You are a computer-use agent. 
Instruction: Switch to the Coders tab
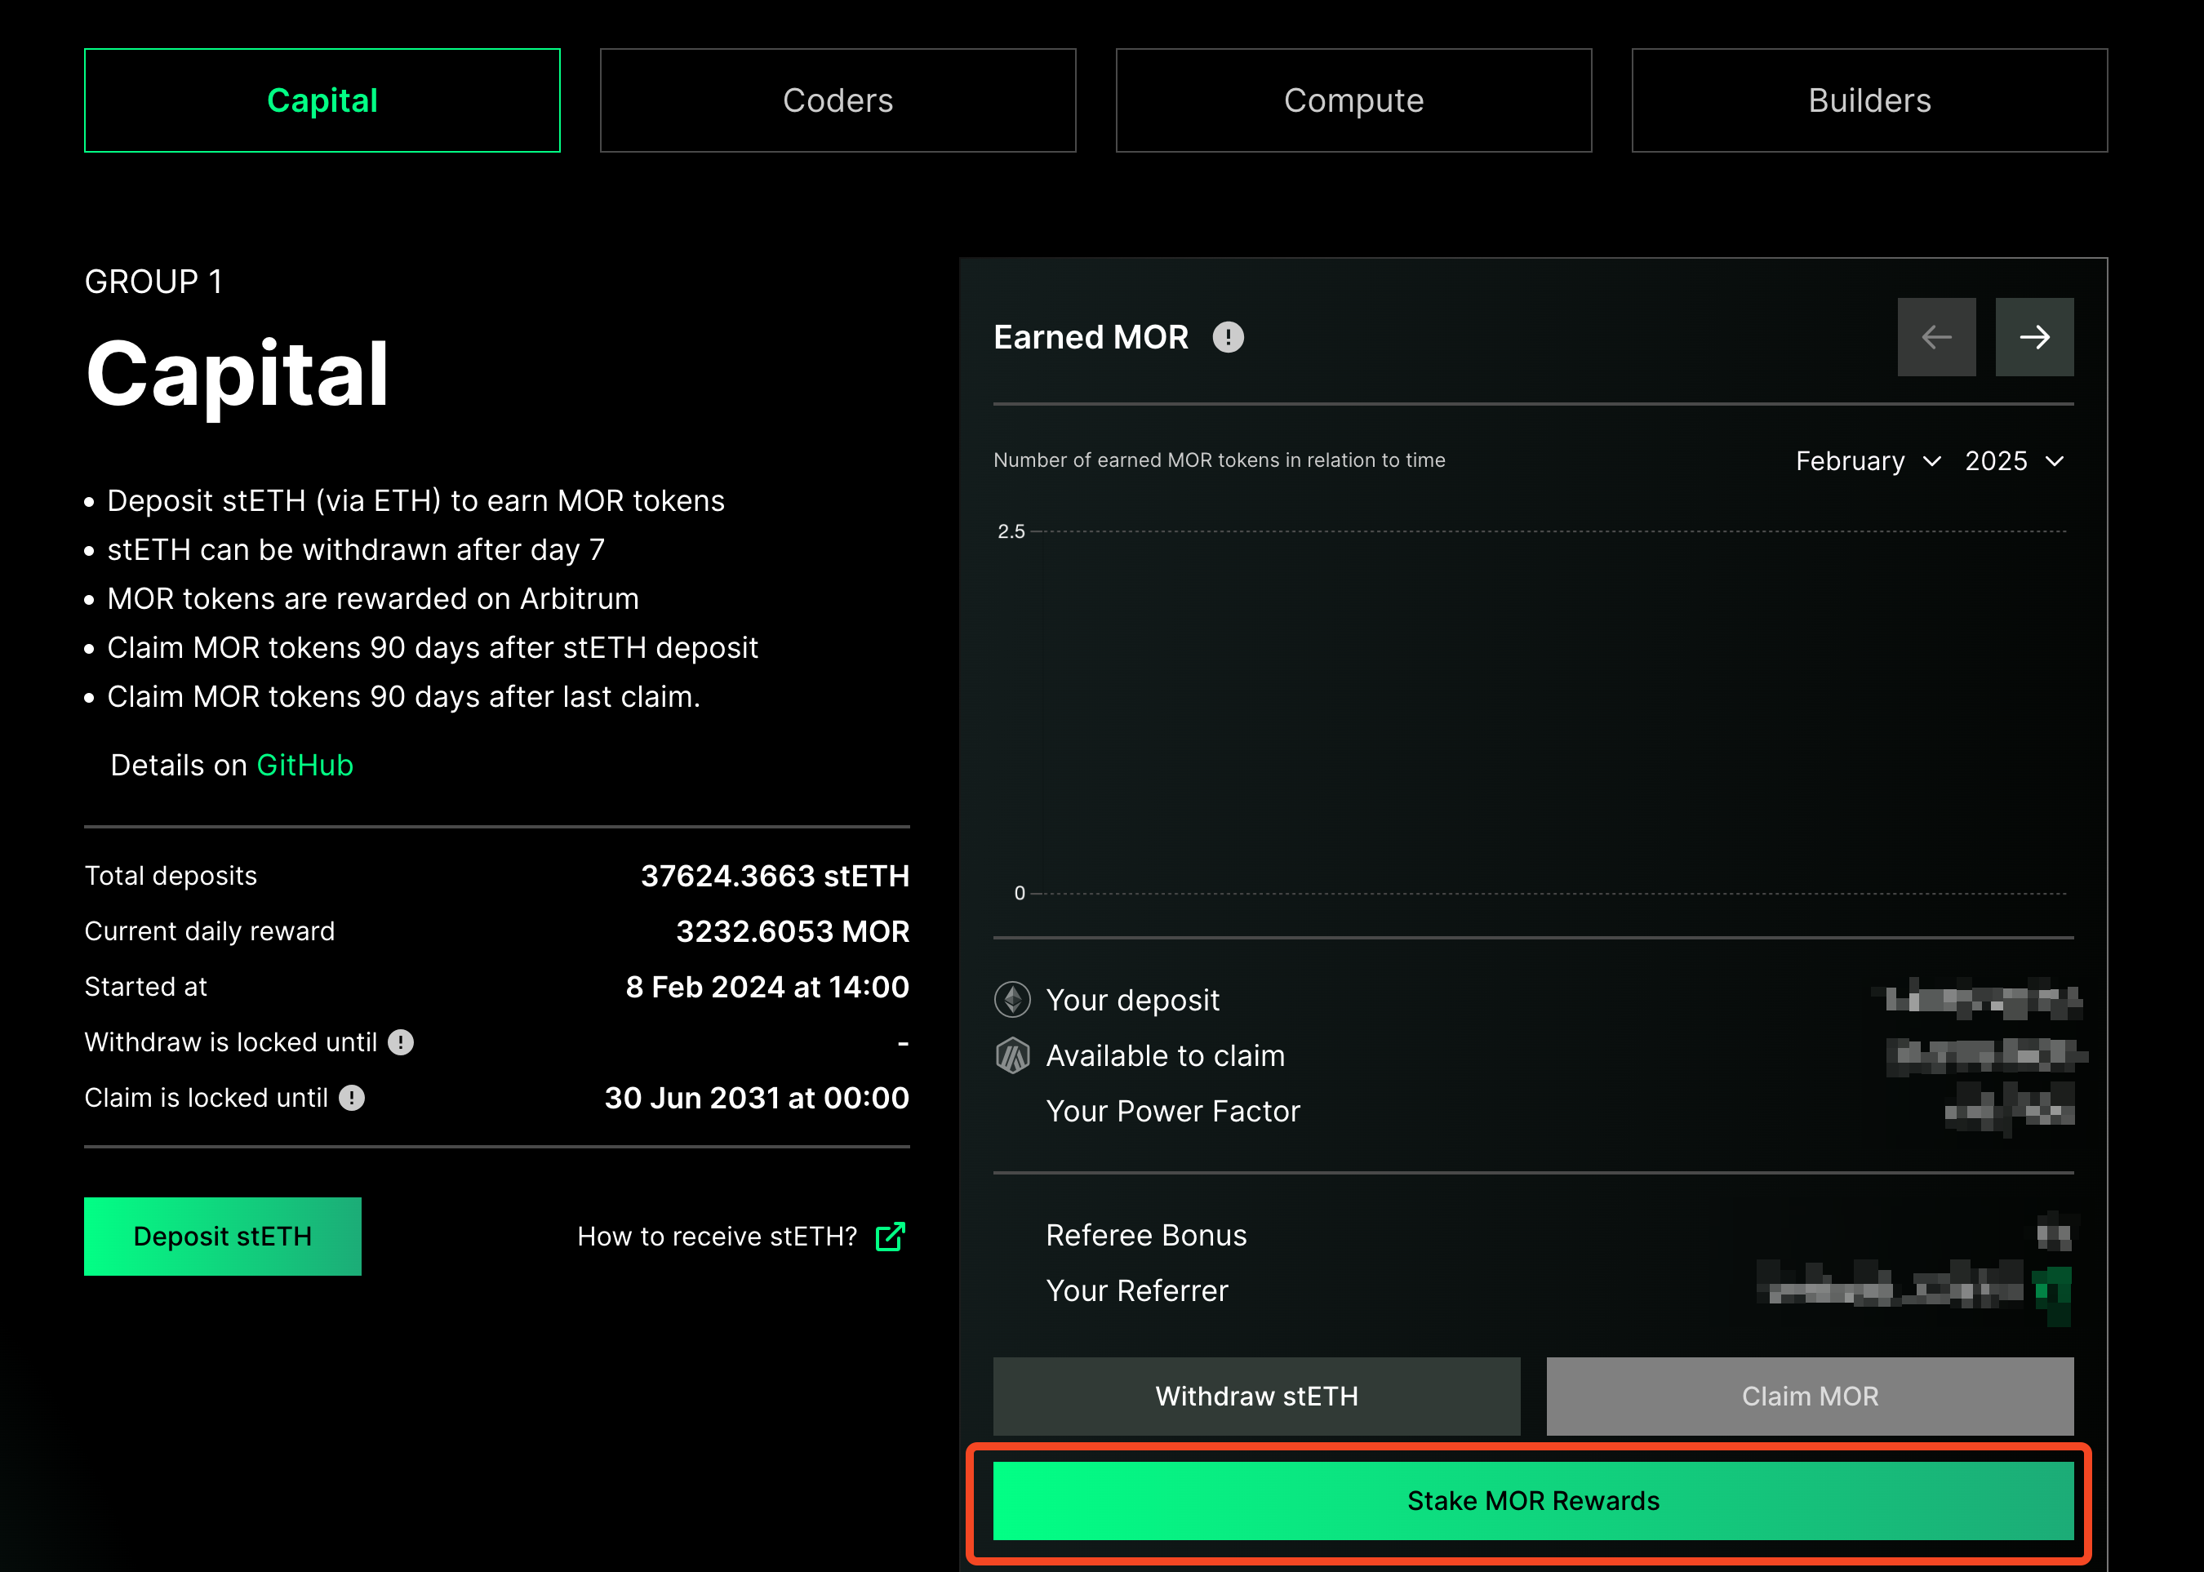[838, 100]
